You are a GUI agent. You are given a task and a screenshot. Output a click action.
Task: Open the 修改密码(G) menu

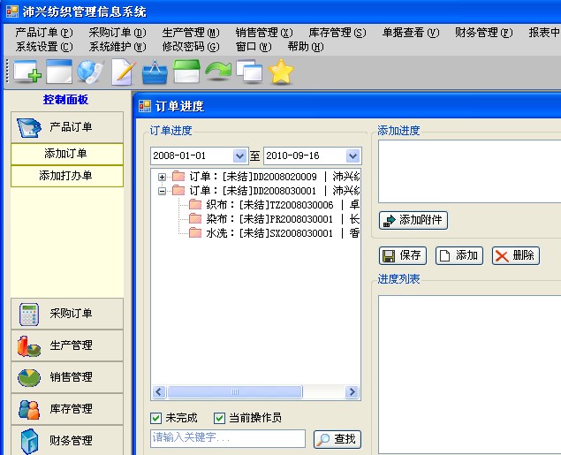(191, 47)
